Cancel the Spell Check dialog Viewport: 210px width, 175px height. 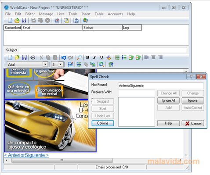(193, 123)
